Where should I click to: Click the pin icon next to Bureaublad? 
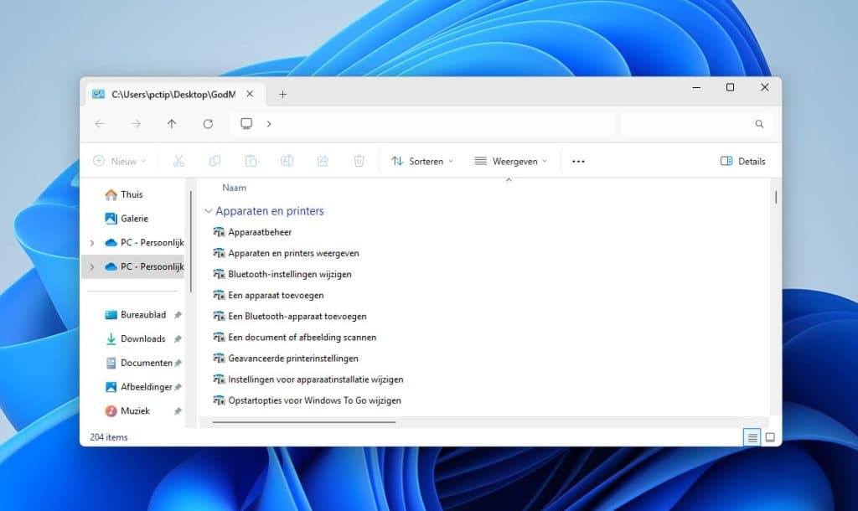click(178, 316)
